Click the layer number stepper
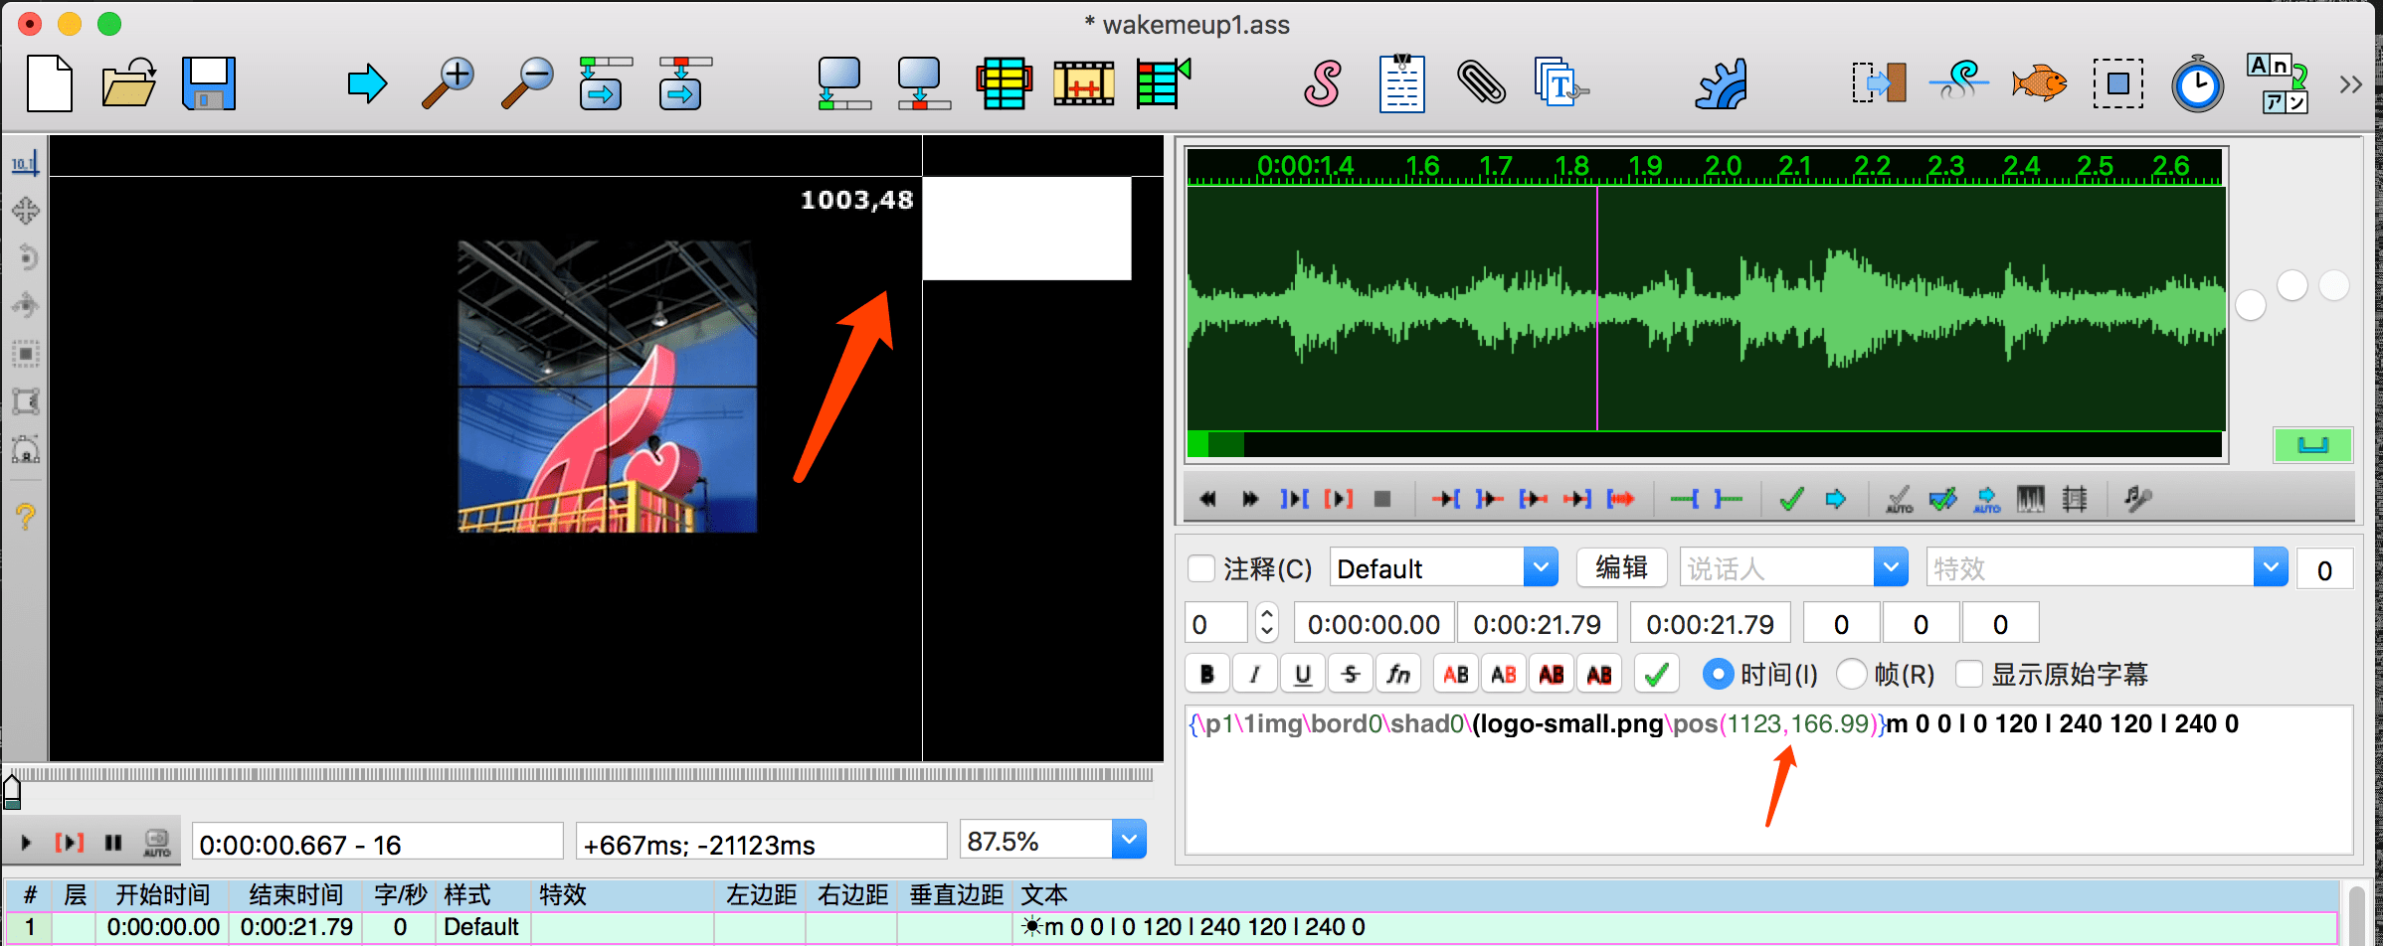Image resolution: width=2383 pixels, height=946 pixels. pyautogui.click(x=1266, y=623)
